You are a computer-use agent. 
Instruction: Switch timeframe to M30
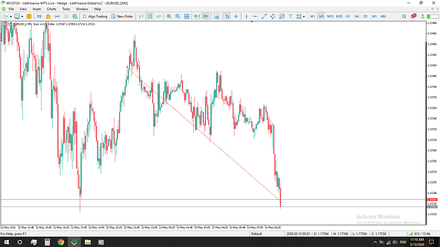pyautogui.click(x=339, y=17)
